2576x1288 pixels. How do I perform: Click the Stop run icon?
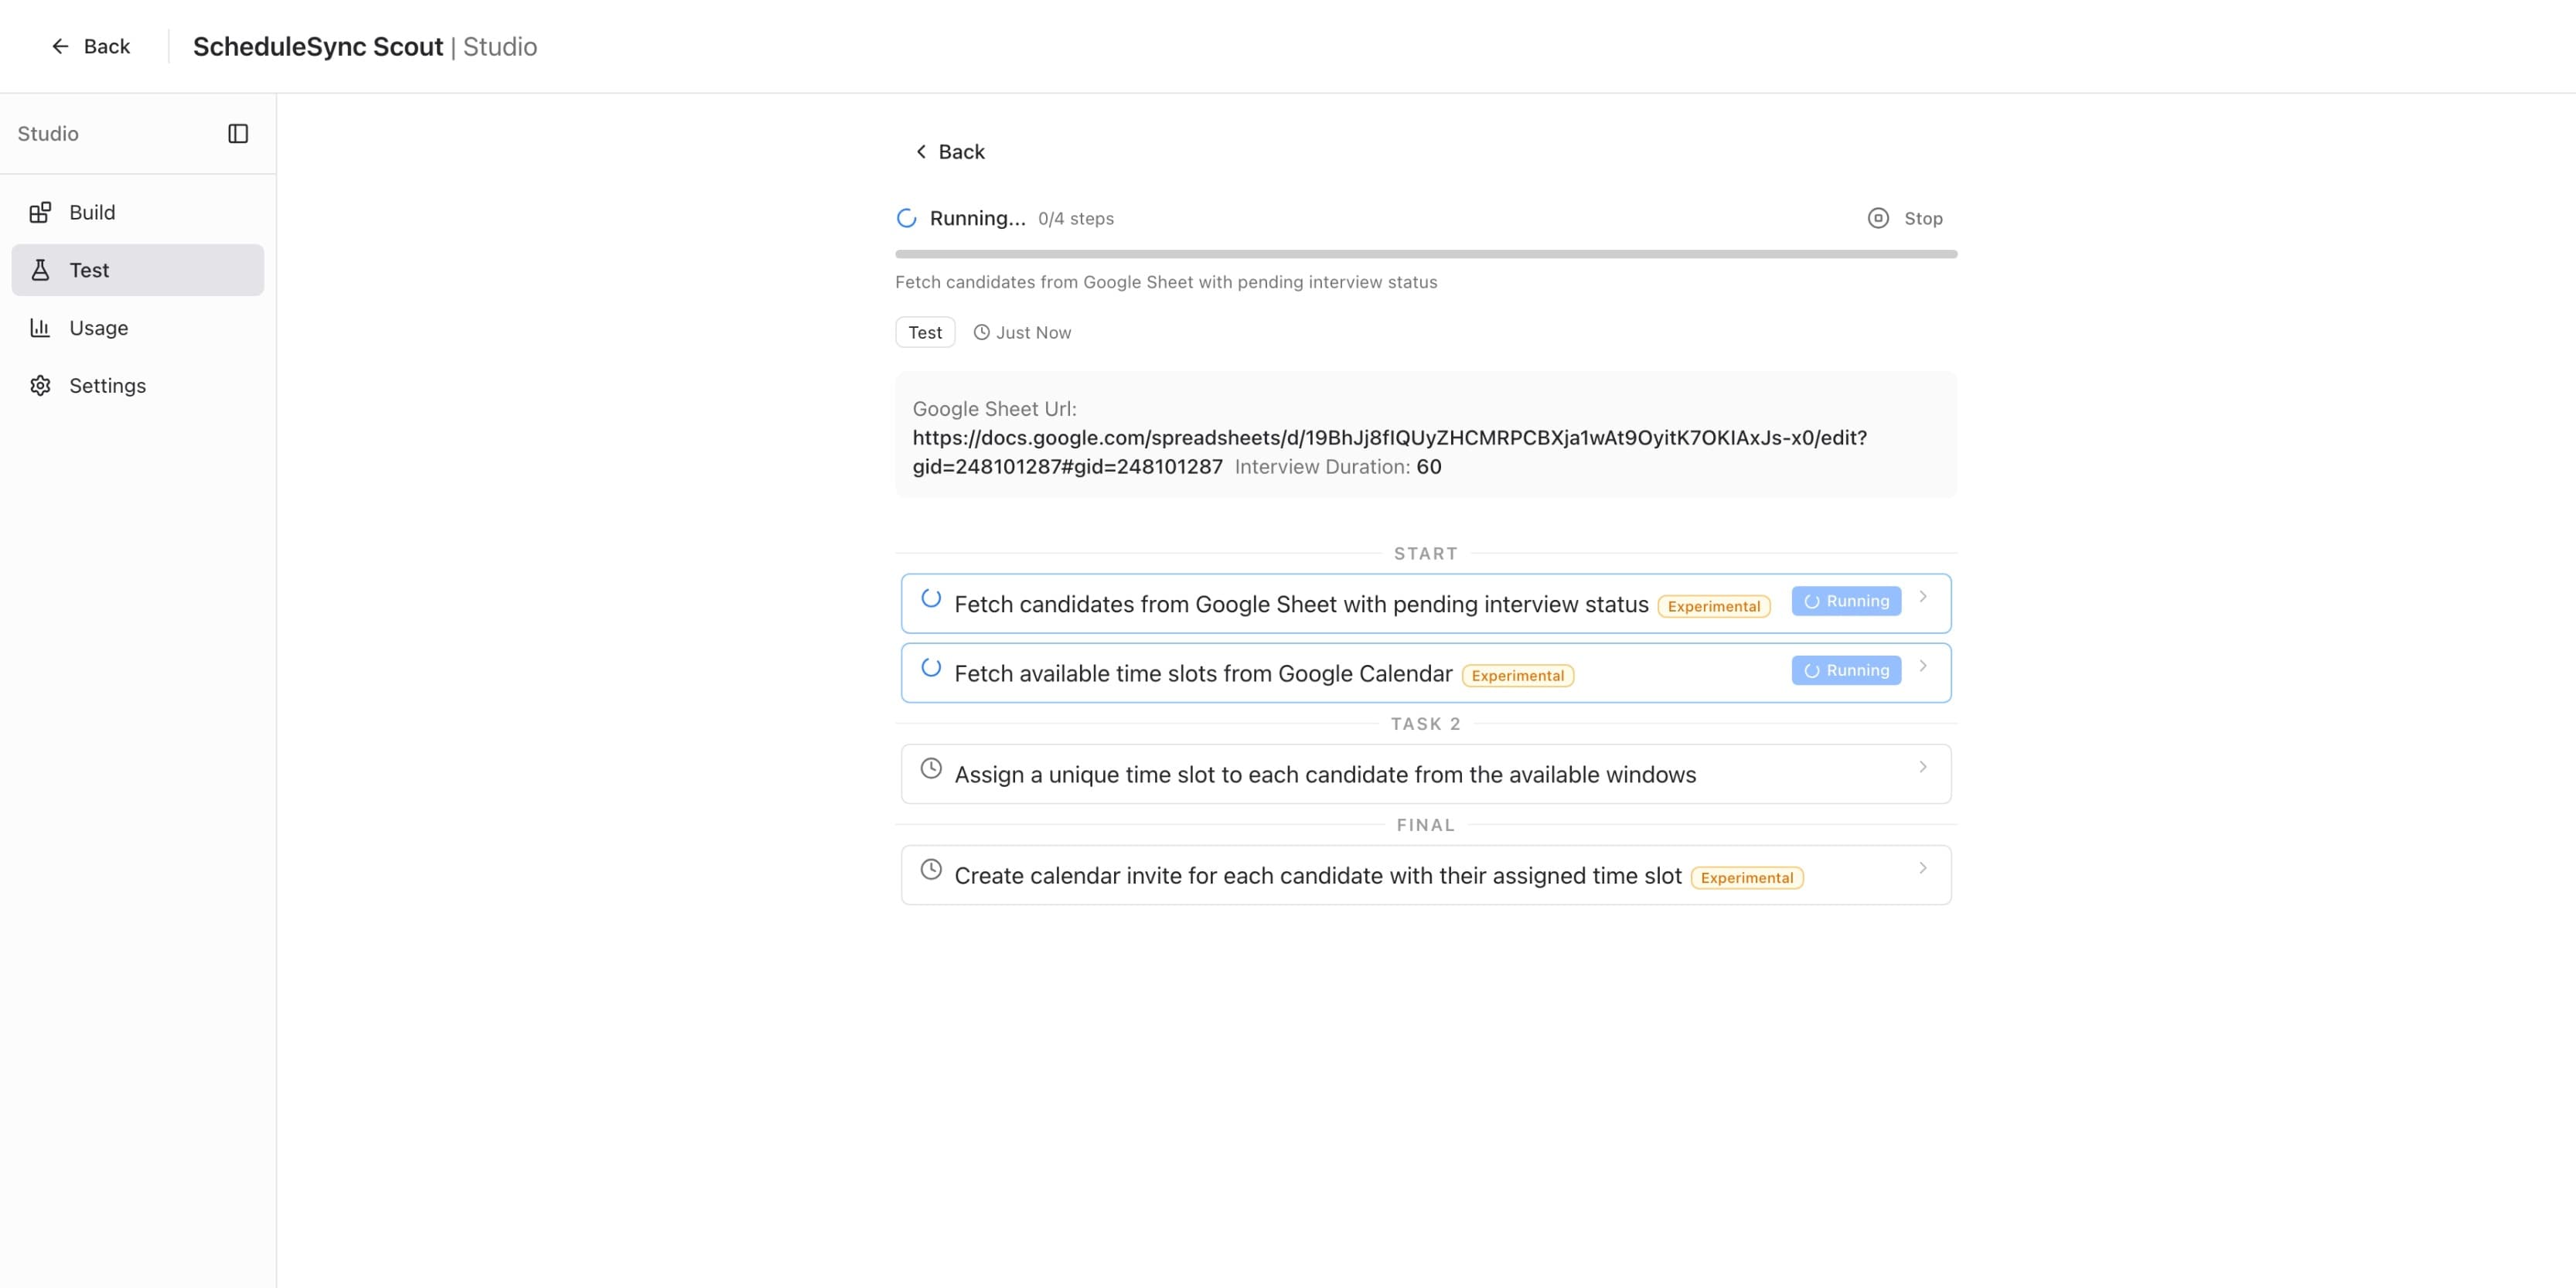click(x=1878, y=218)
